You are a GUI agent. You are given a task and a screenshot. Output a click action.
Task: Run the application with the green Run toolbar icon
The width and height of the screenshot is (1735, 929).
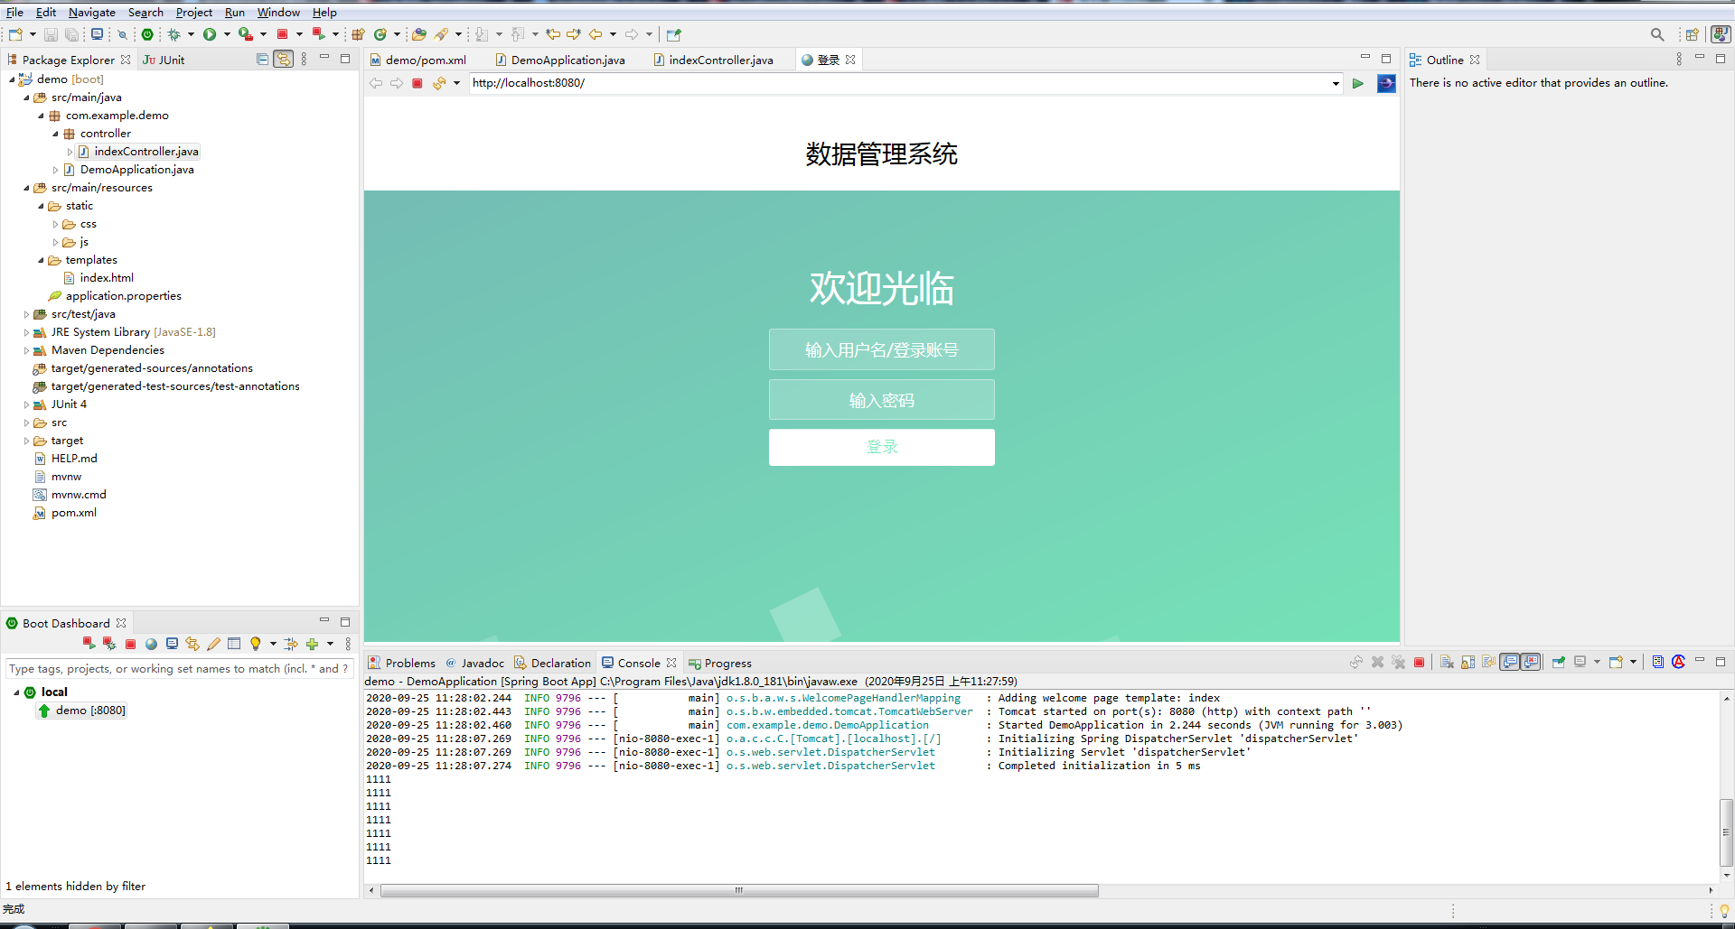point(210,34)
